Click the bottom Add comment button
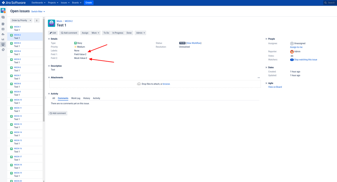337x182 pixels. pos(58,113)
